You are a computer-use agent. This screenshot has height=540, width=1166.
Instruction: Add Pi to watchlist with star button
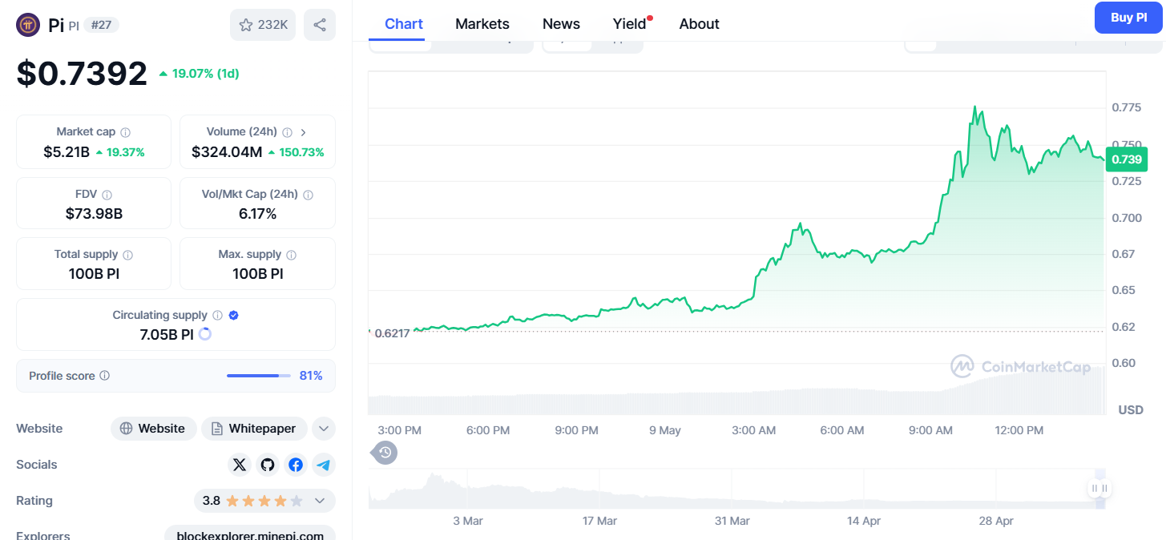click(x=263, y=25)
